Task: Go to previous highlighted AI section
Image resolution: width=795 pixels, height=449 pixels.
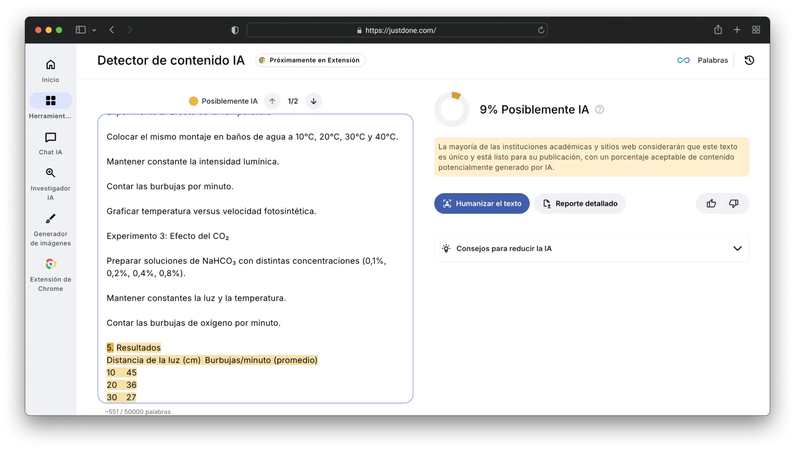Action: pyautogui.click(x=272, y=101)
